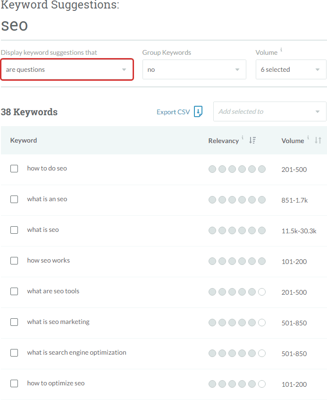Open the Volume filter info icon
The width and height of the screenshot is (327, 400).
281,50
